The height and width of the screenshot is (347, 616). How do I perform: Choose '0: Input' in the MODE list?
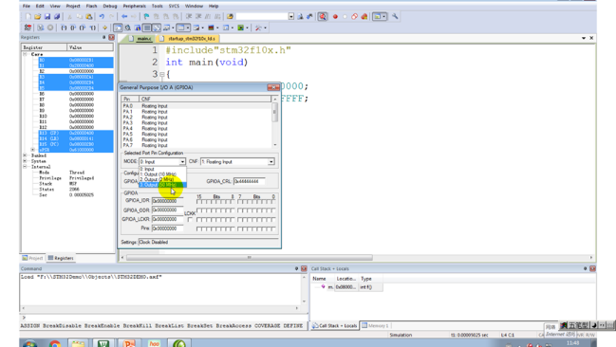(162, 169)
